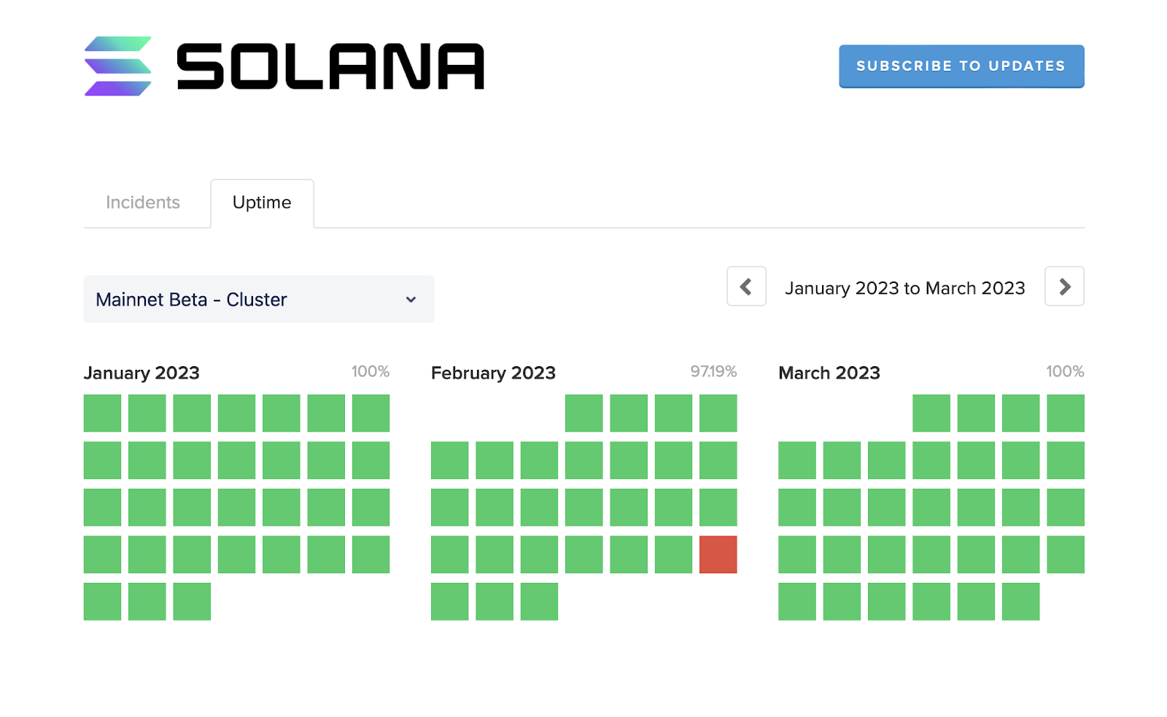Screen dimensions: 1167x717
Task: Click first green day square of March 2023
Action: 931,414
